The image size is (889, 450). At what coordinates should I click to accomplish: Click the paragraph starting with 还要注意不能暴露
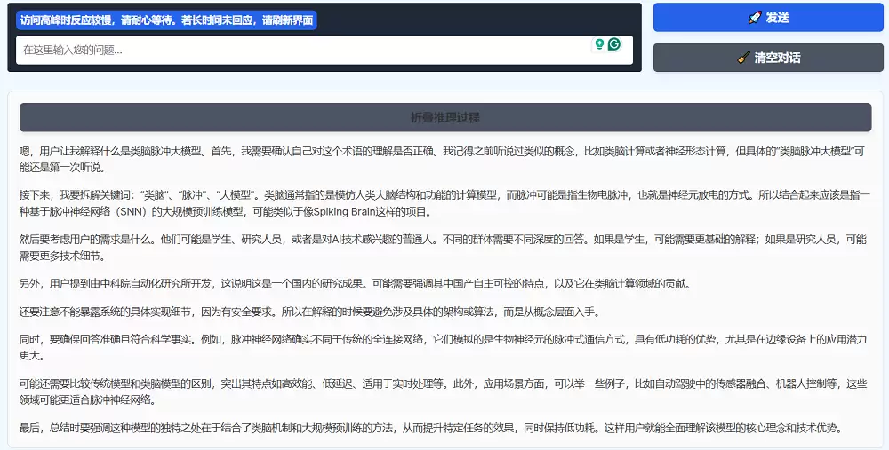[x=311, y=312]
